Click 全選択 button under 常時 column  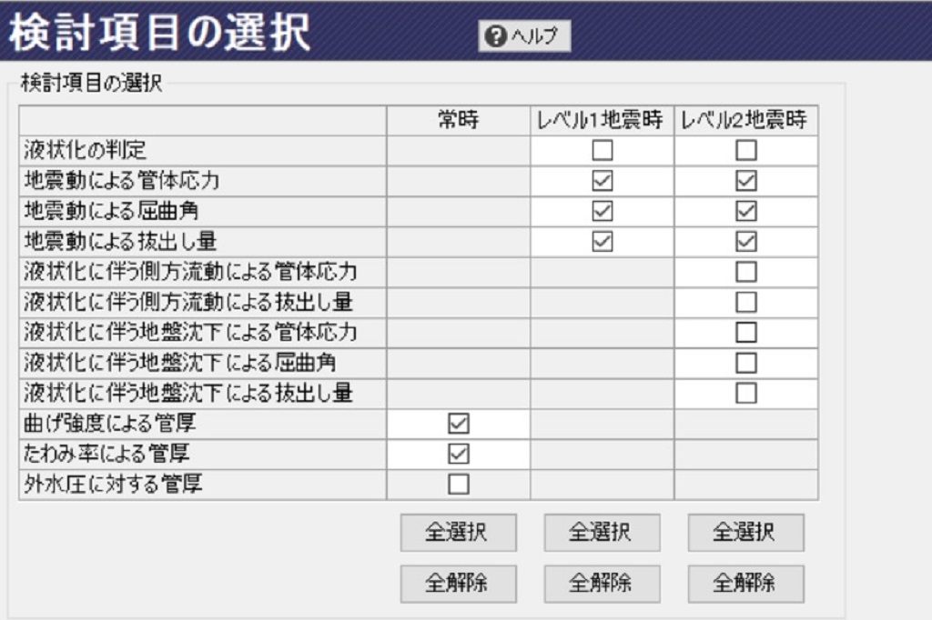[459, 533]
